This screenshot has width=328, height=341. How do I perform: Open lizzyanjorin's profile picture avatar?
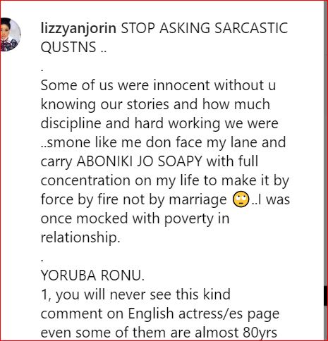tap(10, 35)
